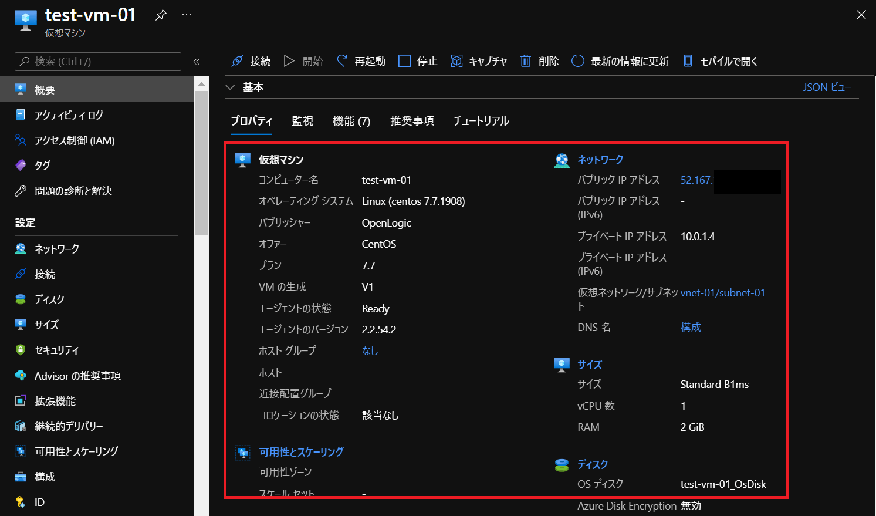Click the sidebar ネットワーク icon under 設定
This screenshot has height=516, width=876.
tap(21, 248)
